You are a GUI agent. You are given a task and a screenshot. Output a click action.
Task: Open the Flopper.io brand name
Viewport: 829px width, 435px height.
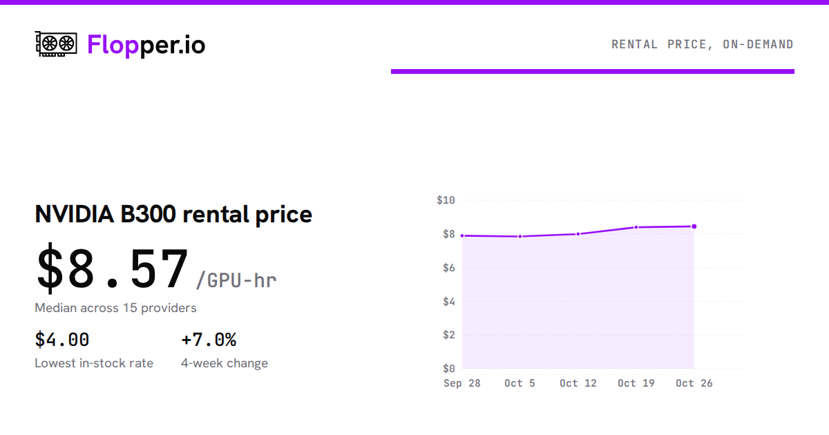coord(146,45)
